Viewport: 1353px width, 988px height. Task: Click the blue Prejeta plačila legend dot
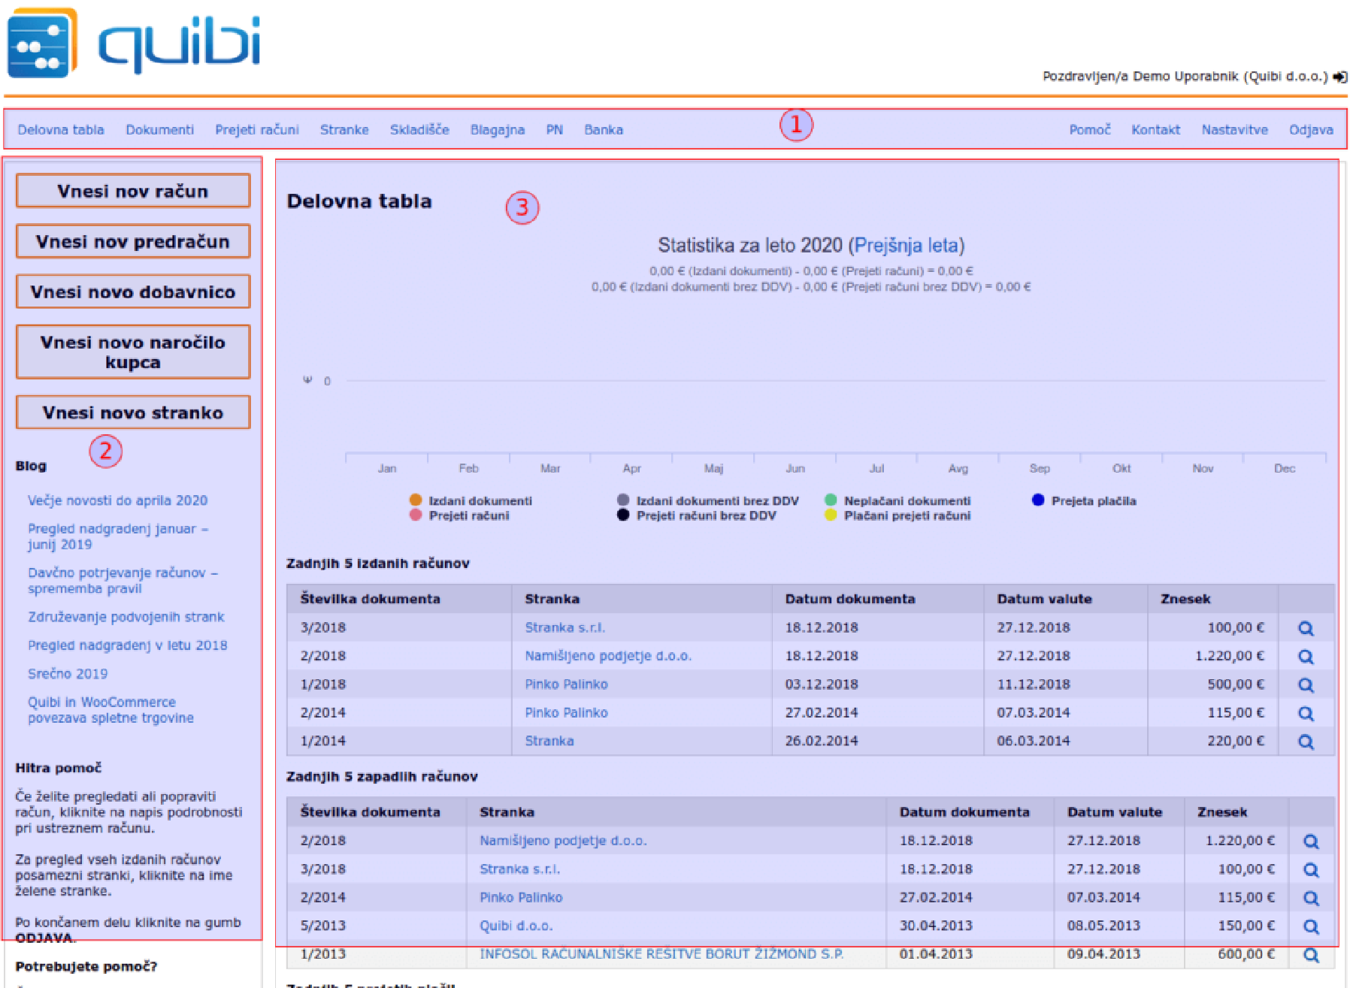click(x=1038, y=500)
